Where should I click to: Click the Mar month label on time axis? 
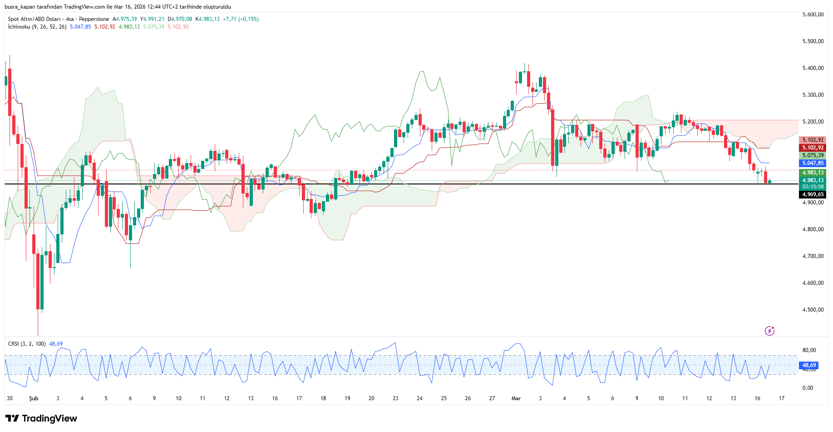coord(516,398)
